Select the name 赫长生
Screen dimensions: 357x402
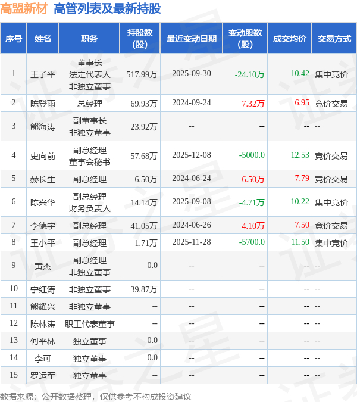click(43, 179)
